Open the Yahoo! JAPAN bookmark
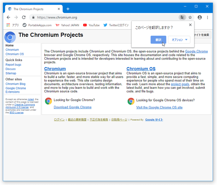The height and width of the screenshot is (185, 217). [67, 25]
